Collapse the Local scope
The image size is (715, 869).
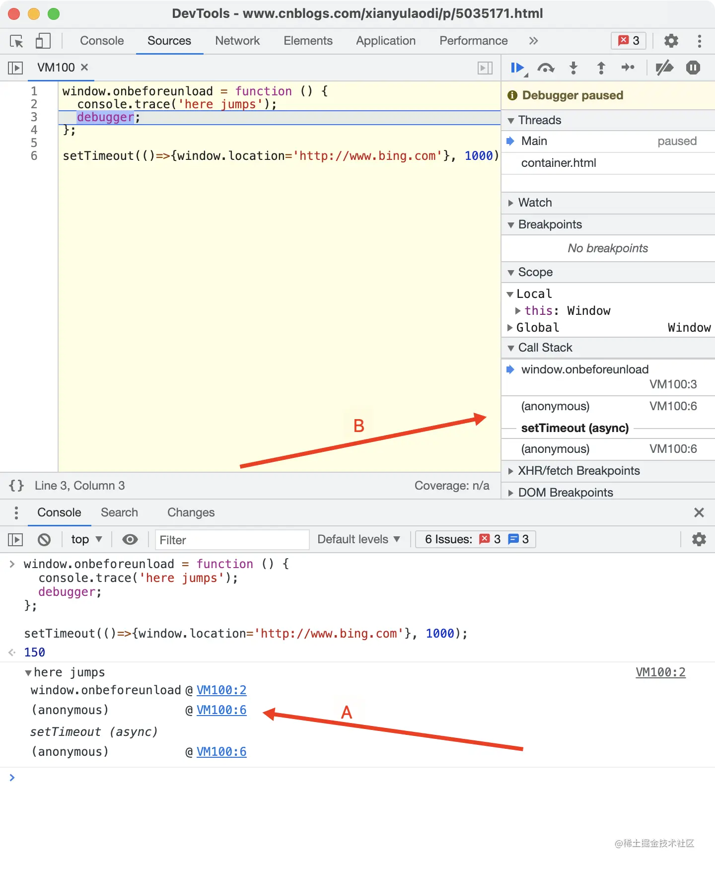510,294
